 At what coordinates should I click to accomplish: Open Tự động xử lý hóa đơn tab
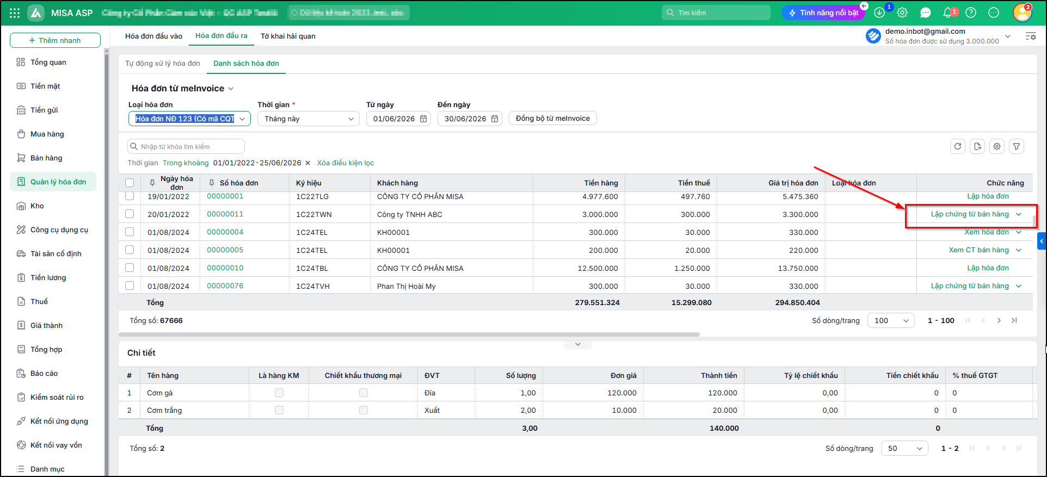[163, 63]
